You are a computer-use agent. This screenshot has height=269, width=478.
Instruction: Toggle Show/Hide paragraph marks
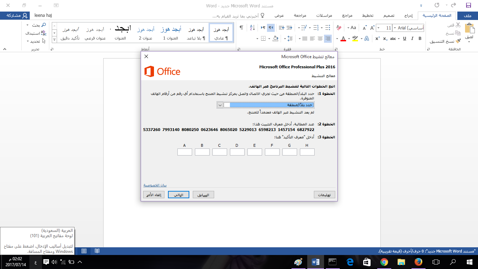coord(241,28)
